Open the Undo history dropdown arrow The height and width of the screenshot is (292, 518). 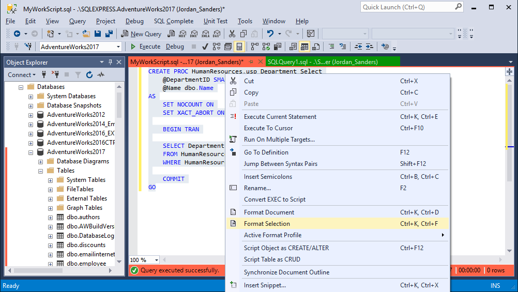[280, 34]
